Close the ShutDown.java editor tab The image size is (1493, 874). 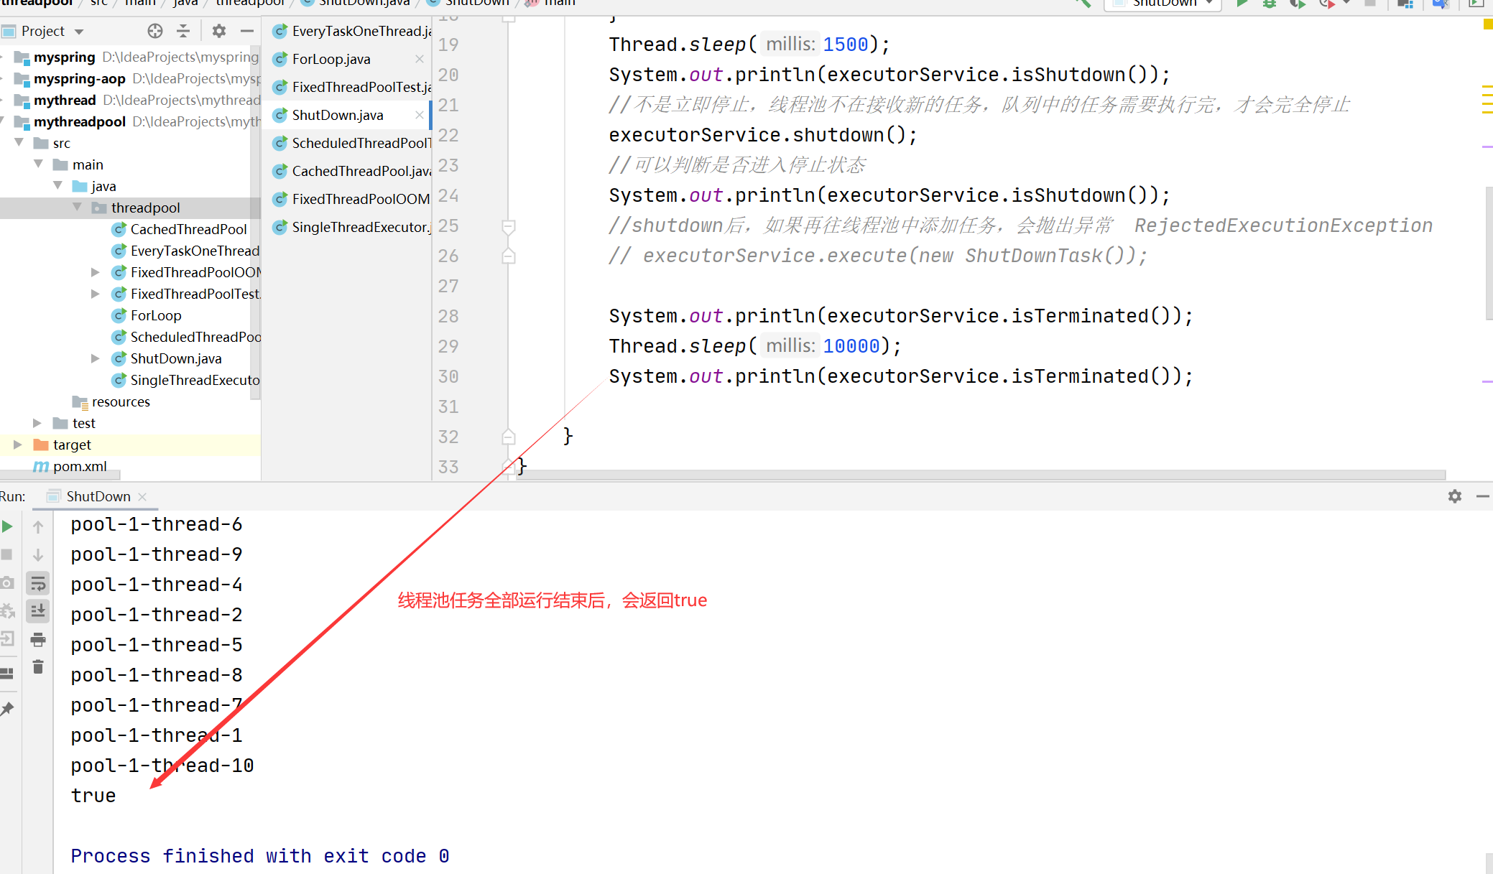click(420, 115)
